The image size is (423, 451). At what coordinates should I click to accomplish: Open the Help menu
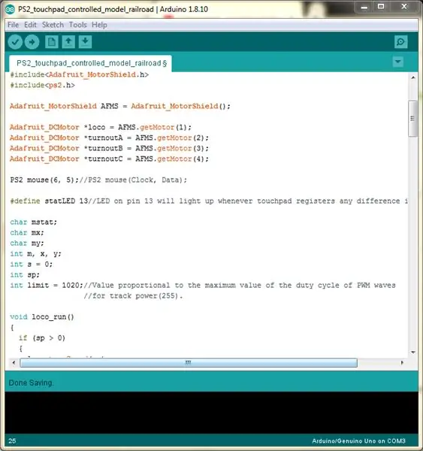click(x=99, y=25)
